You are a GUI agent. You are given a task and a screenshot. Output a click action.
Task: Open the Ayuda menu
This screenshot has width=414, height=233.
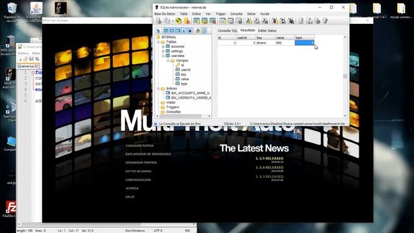tap(265, 14)
